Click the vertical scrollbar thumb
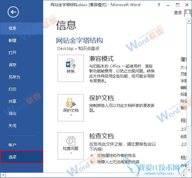The height and width of the screenshot is (178, 192). pos(189,75)
